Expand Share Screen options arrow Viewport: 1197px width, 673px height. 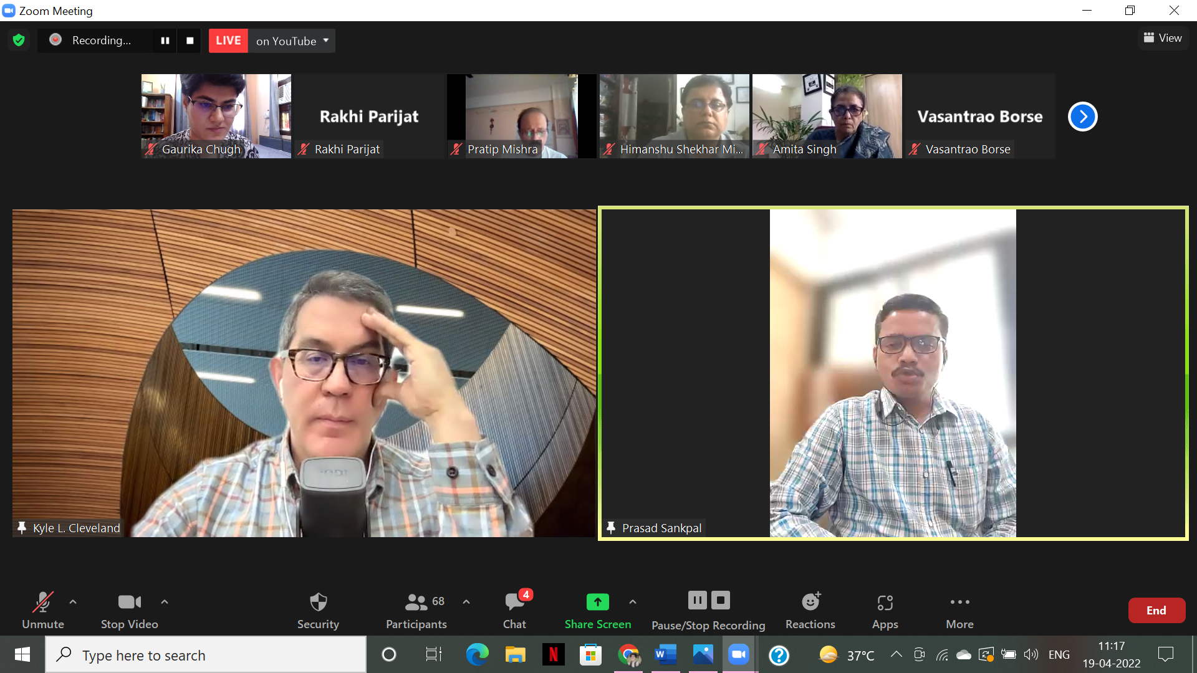633,602
